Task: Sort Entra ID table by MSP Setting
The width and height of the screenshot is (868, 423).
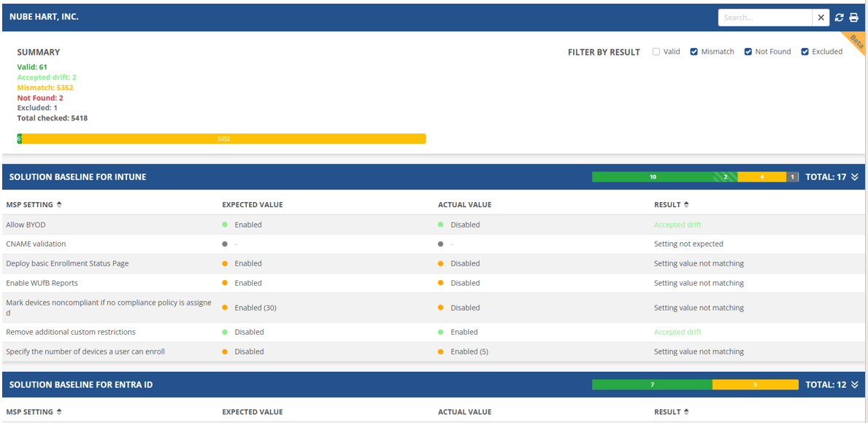Action: point(59,412)
